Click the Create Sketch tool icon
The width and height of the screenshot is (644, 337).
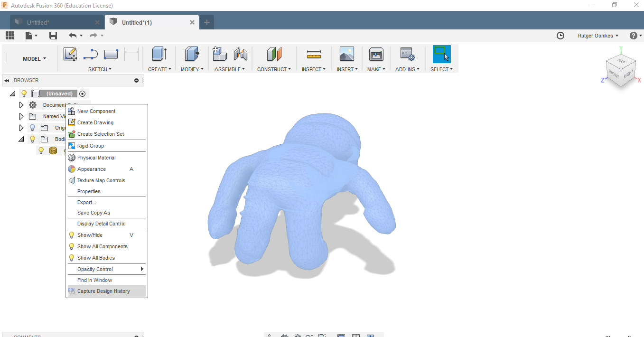70,54
